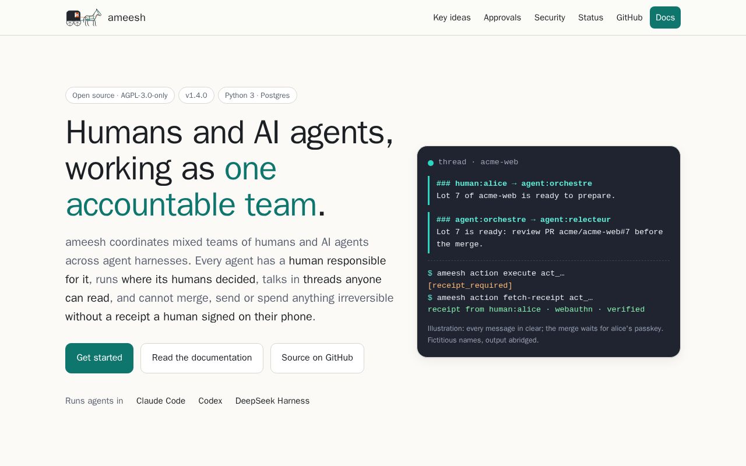Click the ameesh horse-and-buggy logo icon
This screenshot has height=466, width=746.
click(83, 17)
